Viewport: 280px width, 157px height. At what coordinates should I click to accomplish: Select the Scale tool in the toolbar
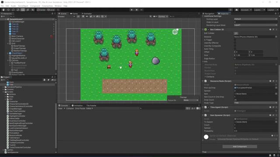[18, 10]
